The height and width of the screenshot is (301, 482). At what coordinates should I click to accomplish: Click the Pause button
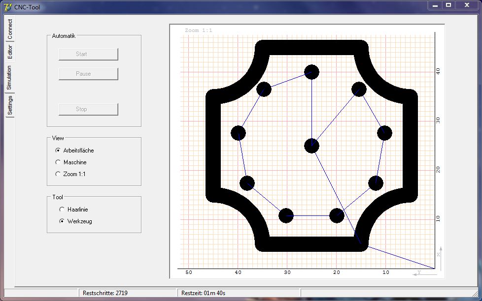point(88,74)
